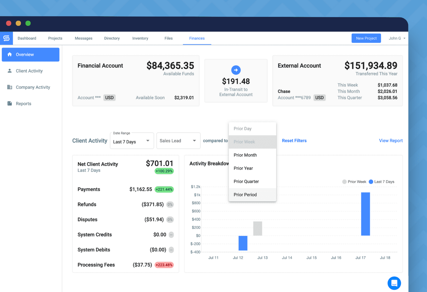Viewport: 427px width, 292px height.
Task: Click the Client Activity person icon
Action: (9, 71)
